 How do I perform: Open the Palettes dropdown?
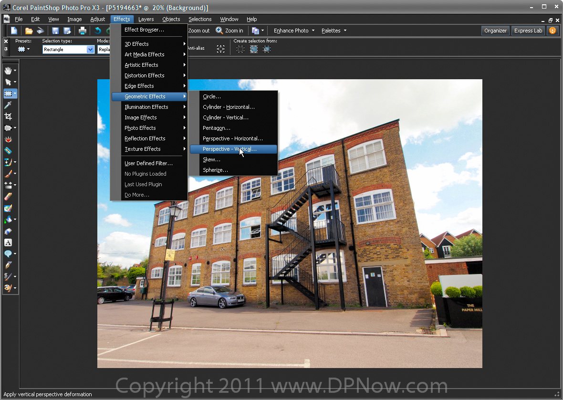click(x=334, y=31)
